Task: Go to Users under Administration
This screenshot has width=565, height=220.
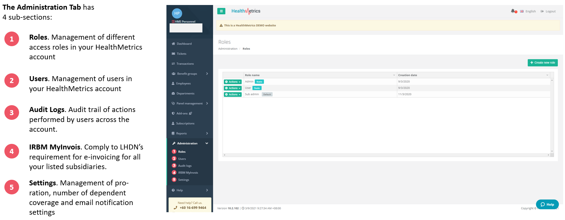Action: point(182,159)
